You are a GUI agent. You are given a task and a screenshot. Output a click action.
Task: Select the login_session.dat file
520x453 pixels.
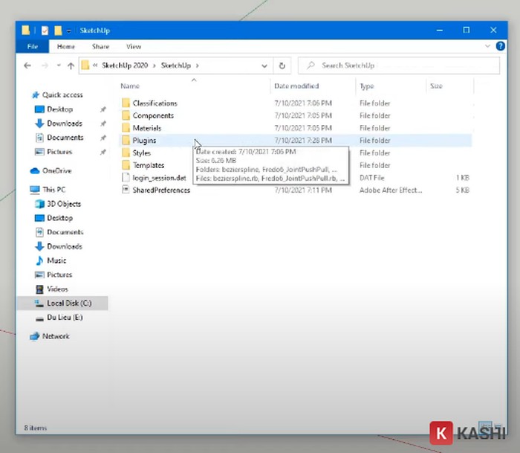[x=159, y=178]
